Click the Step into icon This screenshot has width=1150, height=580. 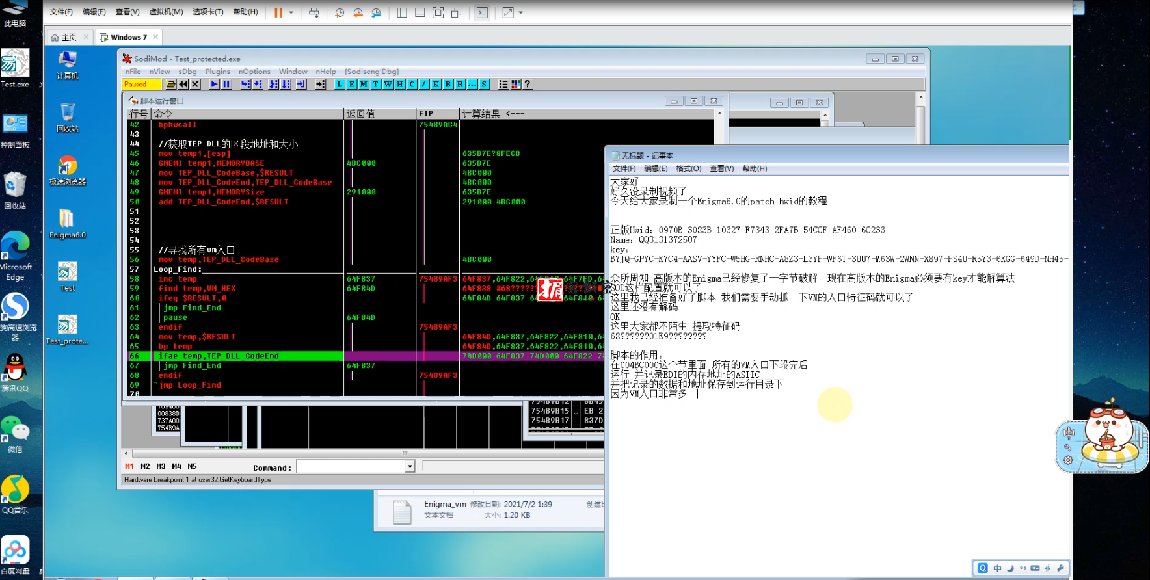pyautogui.click(x=245, y=84)
